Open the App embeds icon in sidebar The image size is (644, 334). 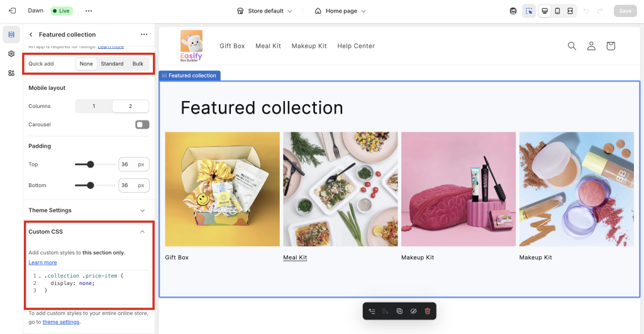11,73
